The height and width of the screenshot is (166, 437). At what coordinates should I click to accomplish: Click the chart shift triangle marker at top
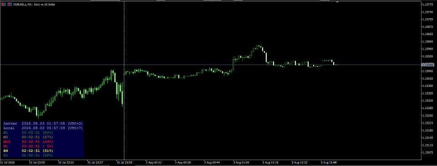[x=337, y=2]
